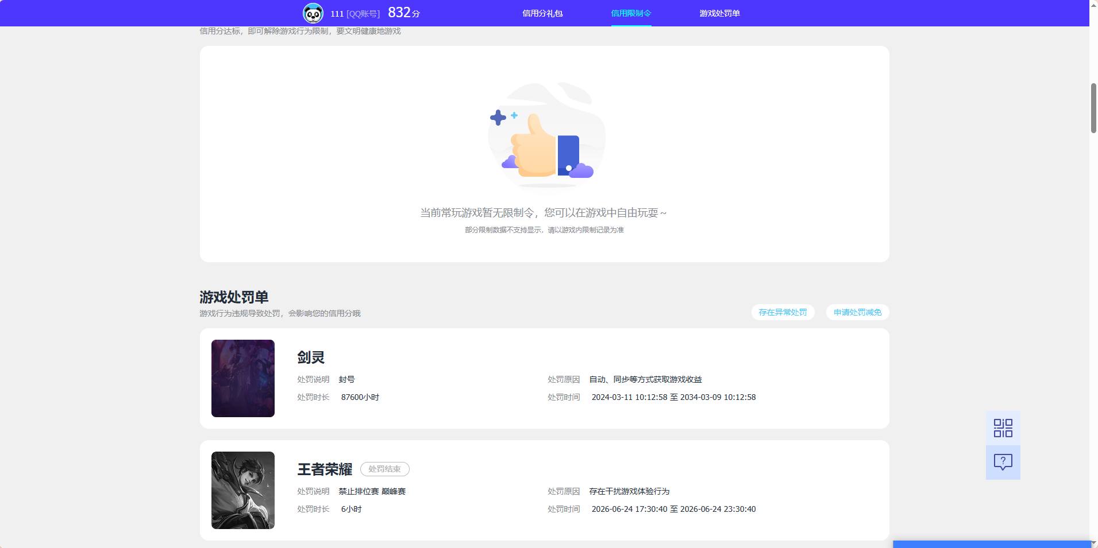Click the 87600小时 penalty duration value
This screenshot has height=548, width=1098.
tap(360, 397)
